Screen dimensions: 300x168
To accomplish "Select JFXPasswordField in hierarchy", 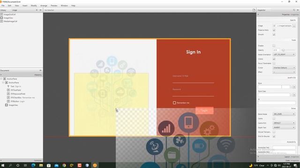I will 18,94.
